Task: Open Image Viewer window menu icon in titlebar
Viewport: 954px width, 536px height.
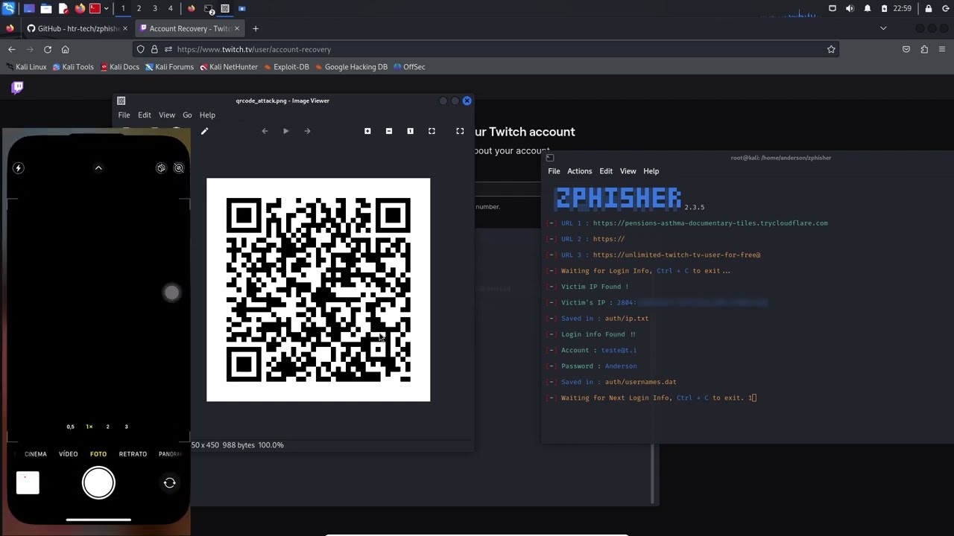Action: [x=121, y=100]
